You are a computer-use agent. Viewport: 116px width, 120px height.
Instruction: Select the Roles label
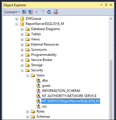[x=41, y=111]
